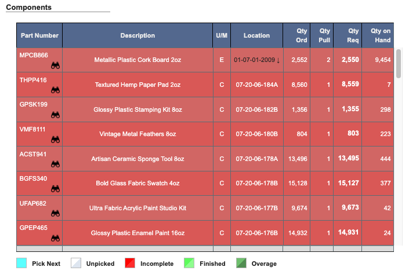This screenshot has width=409, height=278.
Task: Click binoculars icon for THPP416
Action: point(55,90)
